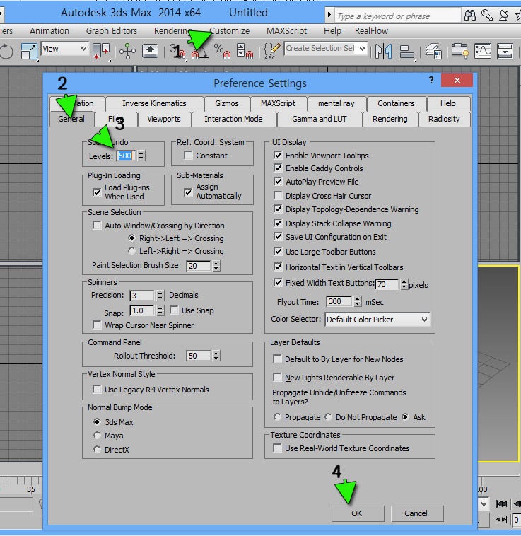Enable Display Cross Hair Cursor checkbox
Screen dimensions: 521x536
click(x=278, y=196)
